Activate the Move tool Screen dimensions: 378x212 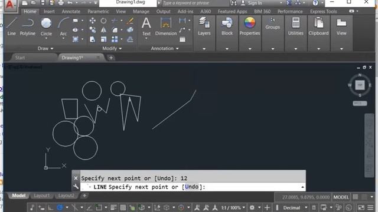tap(92, 21)
